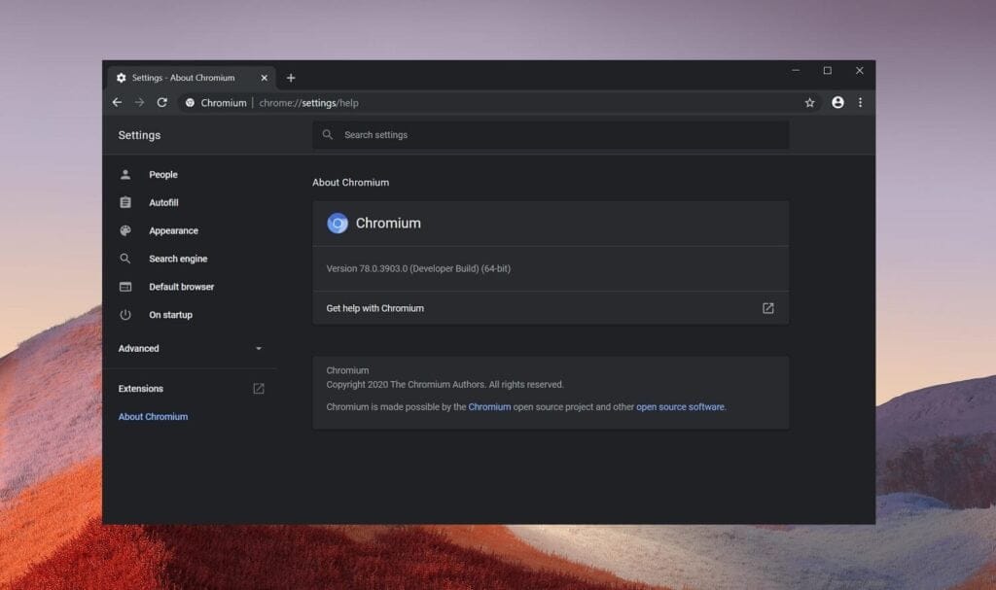Screen dimensions: 996x590
Task: Open the People settings section
Action: click(x=162, y=175)
